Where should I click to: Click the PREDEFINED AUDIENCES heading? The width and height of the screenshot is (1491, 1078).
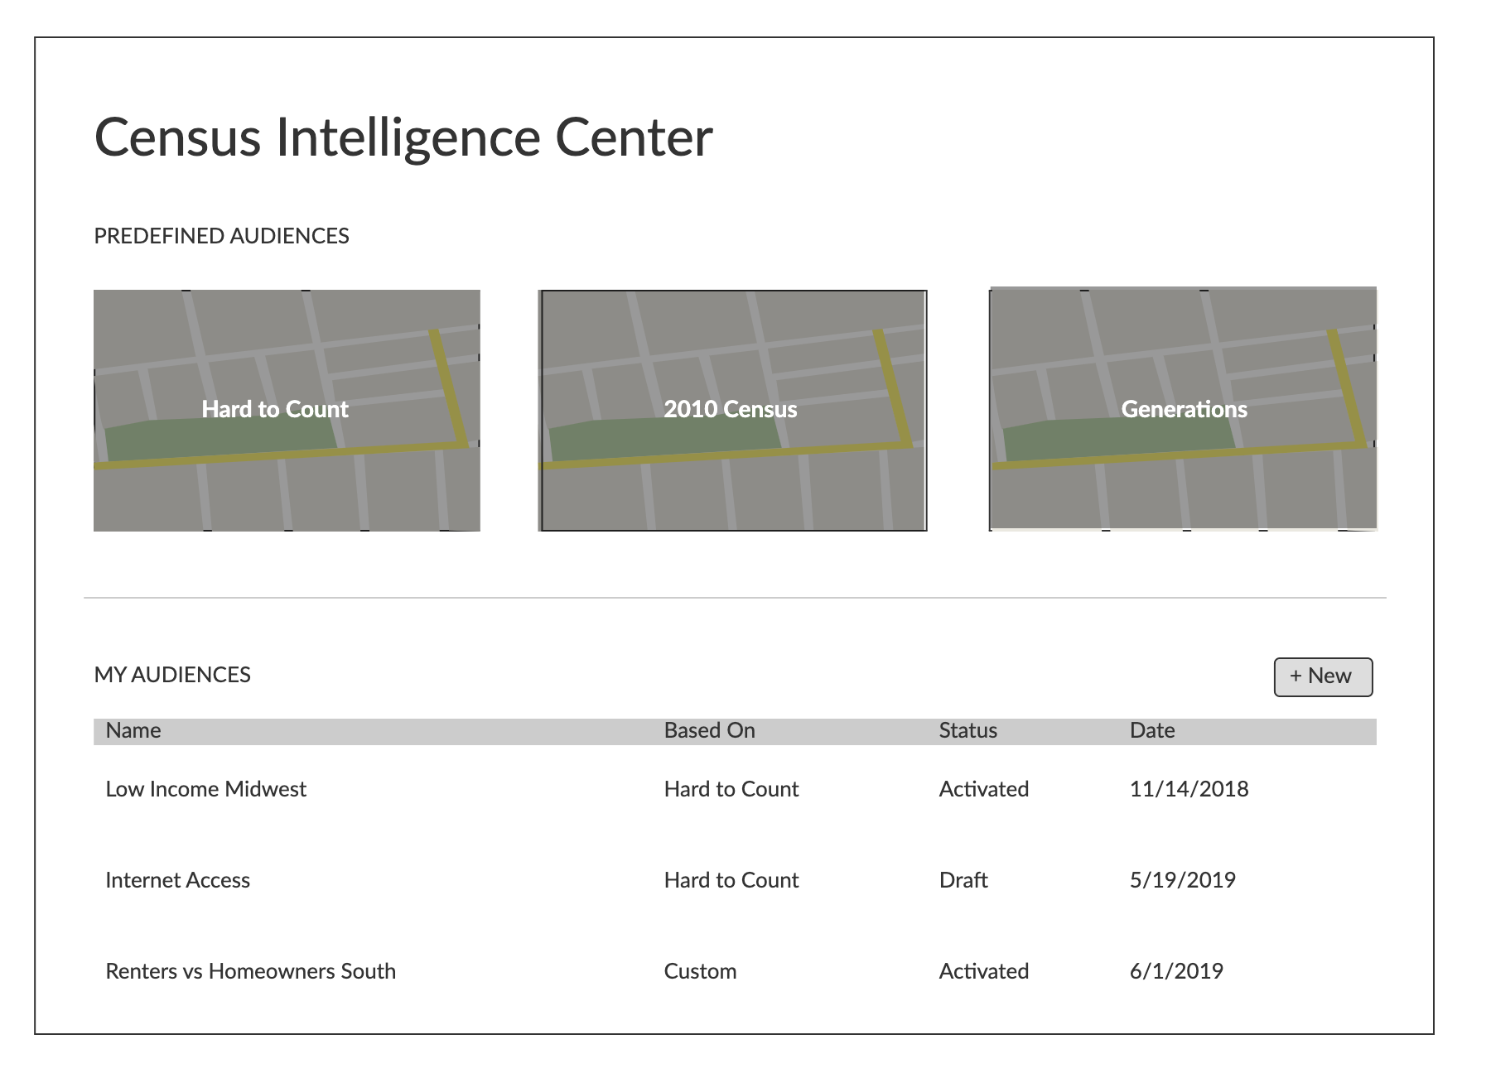(x=221, y=236)
